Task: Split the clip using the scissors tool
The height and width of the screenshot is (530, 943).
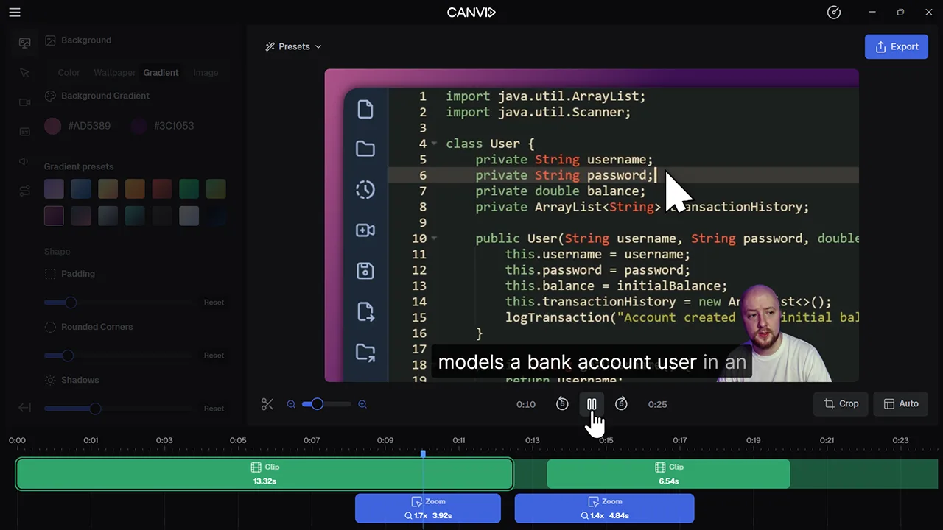Action: pos(267,403)
